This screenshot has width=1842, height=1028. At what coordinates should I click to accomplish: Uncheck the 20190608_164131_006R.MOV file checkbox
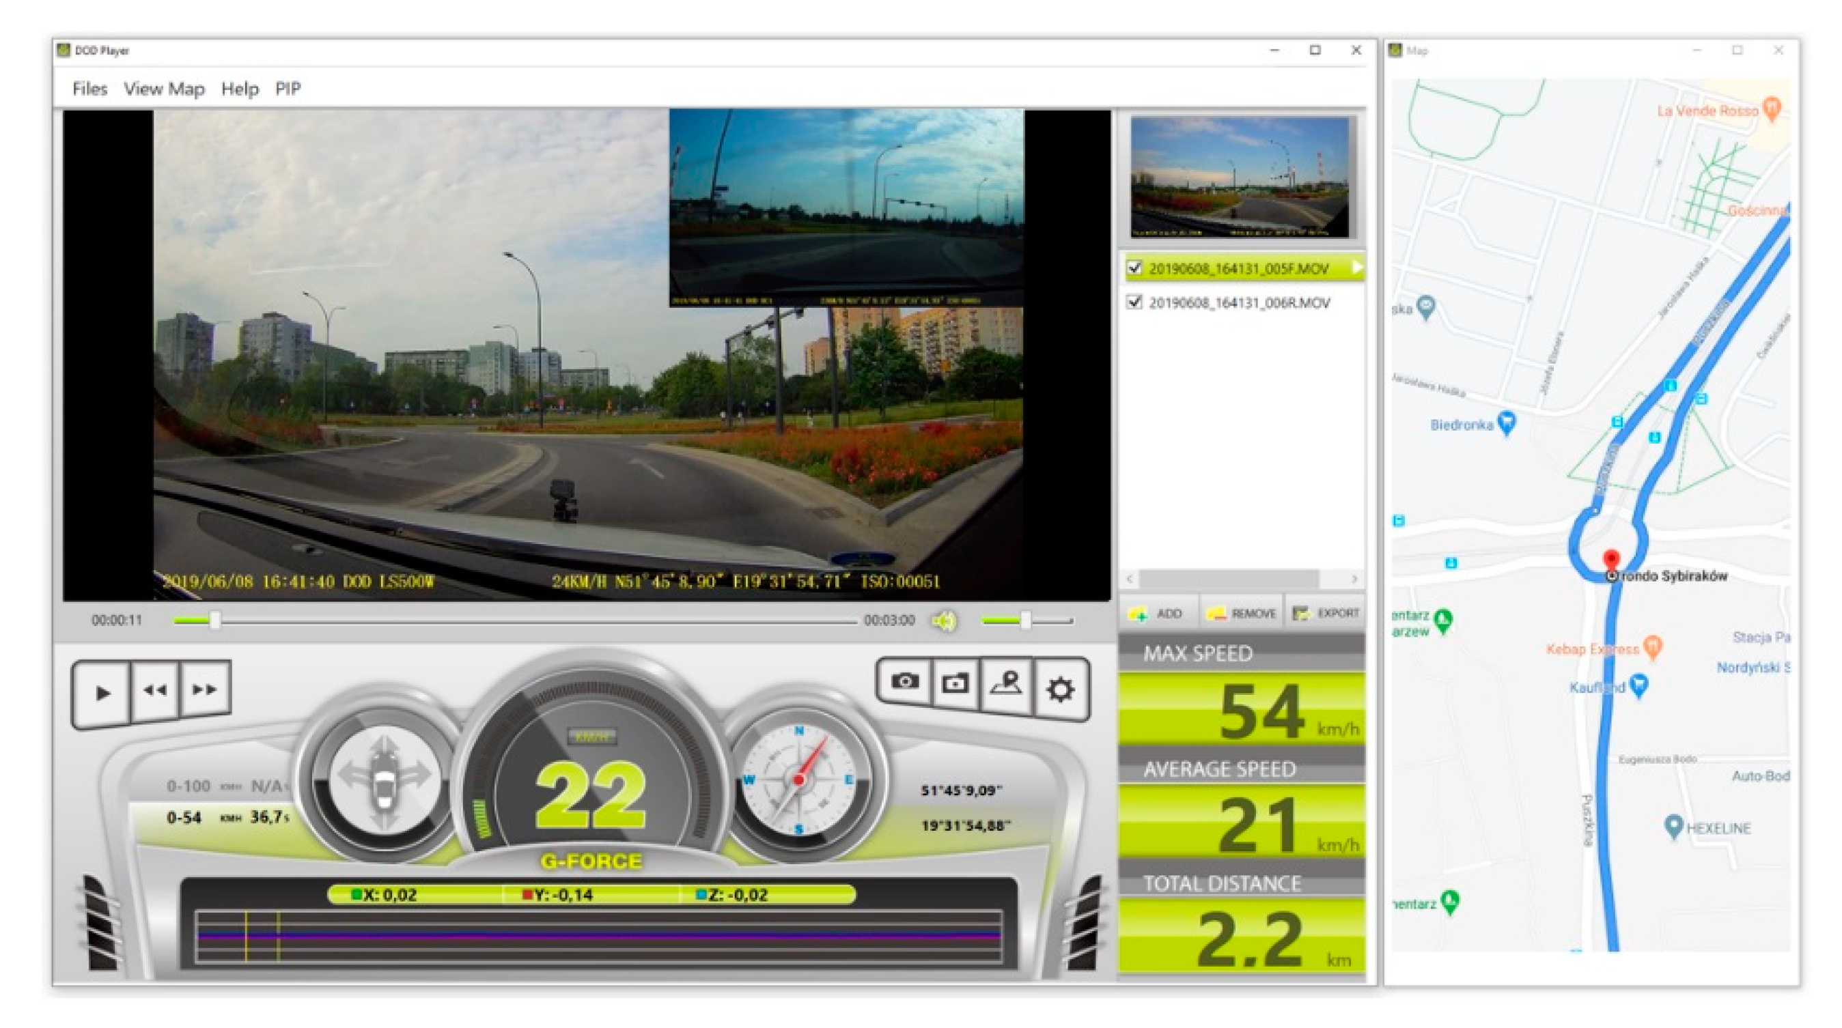point(1134,302)
